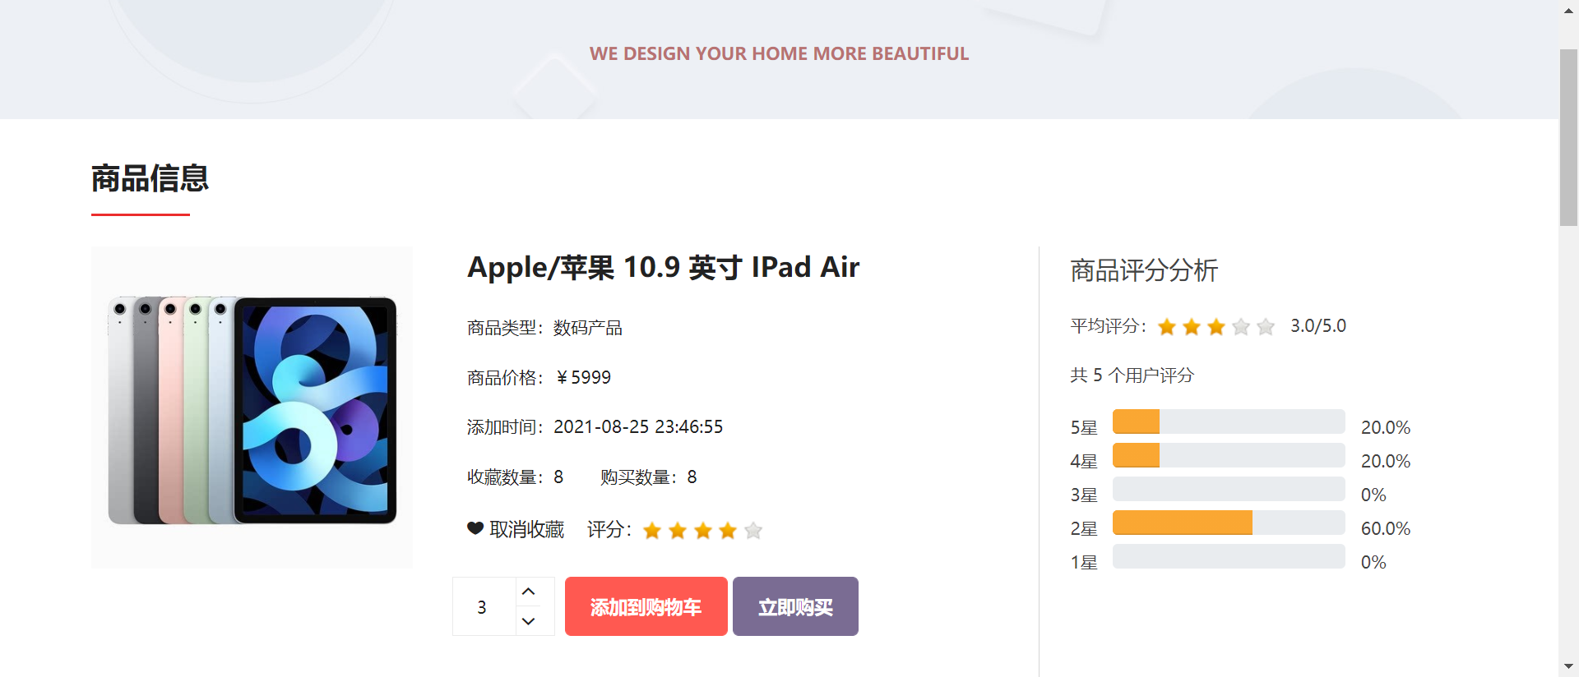The height and width of the screenshot is (677, 1579).
Task: Click 共 5 个用户评分 text
Action: (x=1132, y=375)
